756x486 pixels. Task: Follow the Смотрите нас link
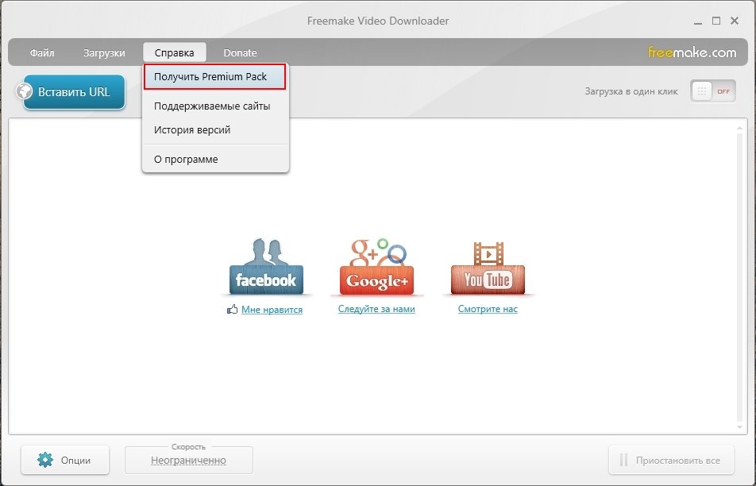488,309
